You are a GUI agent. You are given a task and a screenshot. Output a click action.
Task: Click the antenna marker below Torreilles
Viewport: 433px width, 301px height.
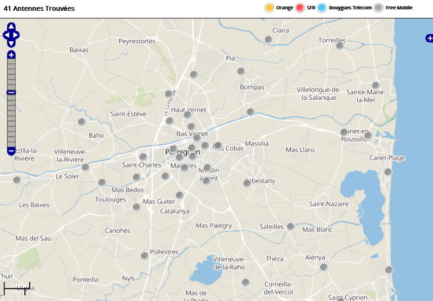(x=340, y=46)
